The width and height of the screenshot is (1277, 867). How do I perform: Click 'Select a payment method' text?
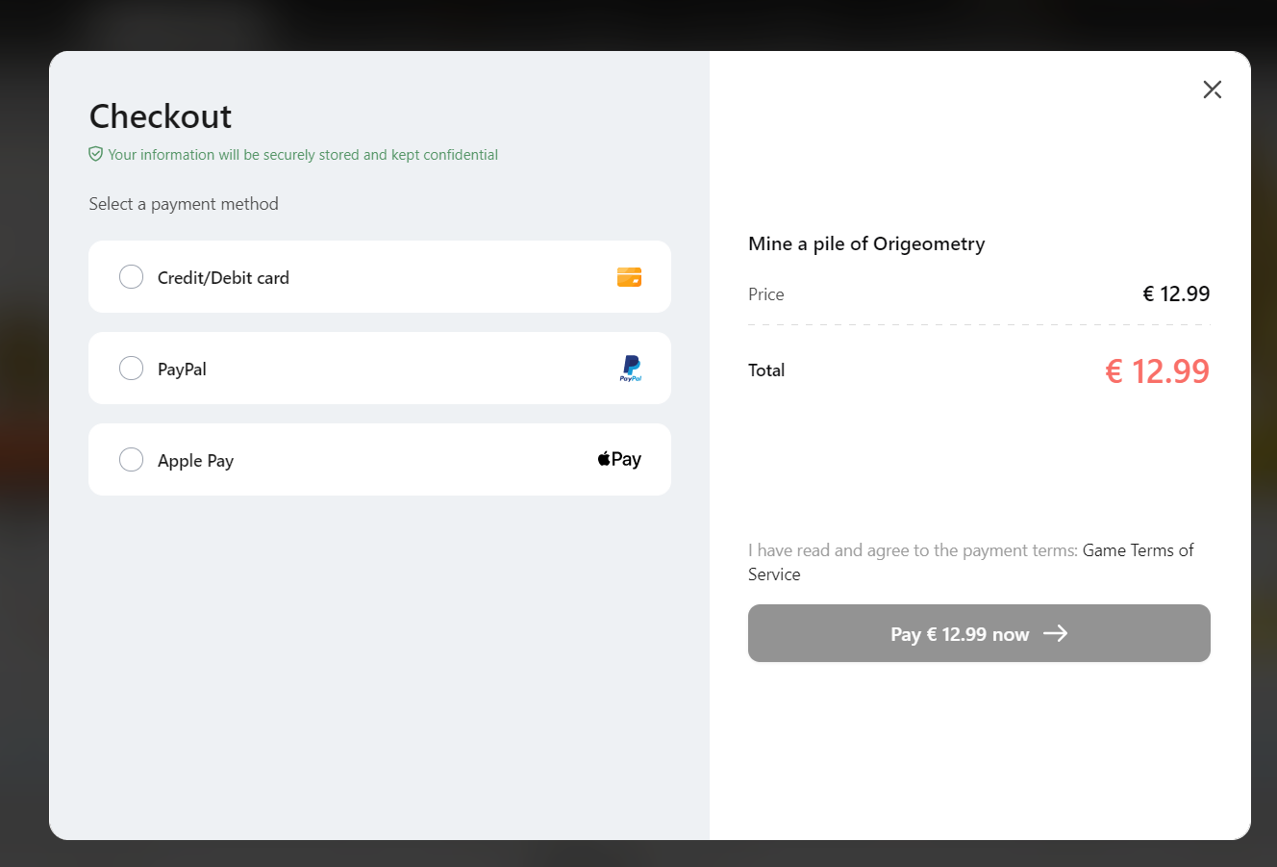(184, 204)
